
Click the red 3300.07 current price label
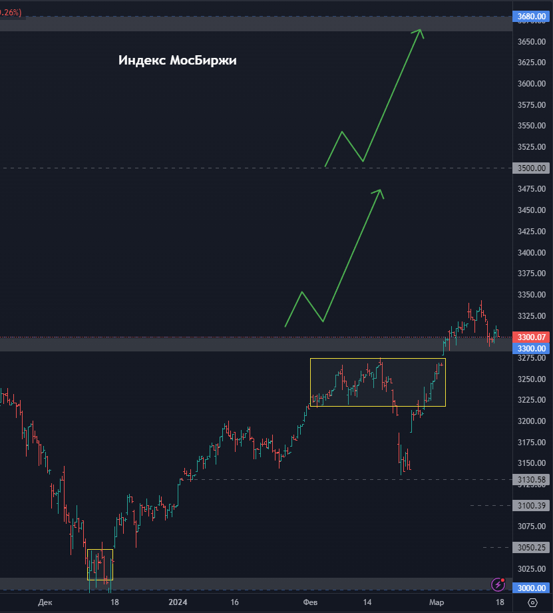click(531, 337)
